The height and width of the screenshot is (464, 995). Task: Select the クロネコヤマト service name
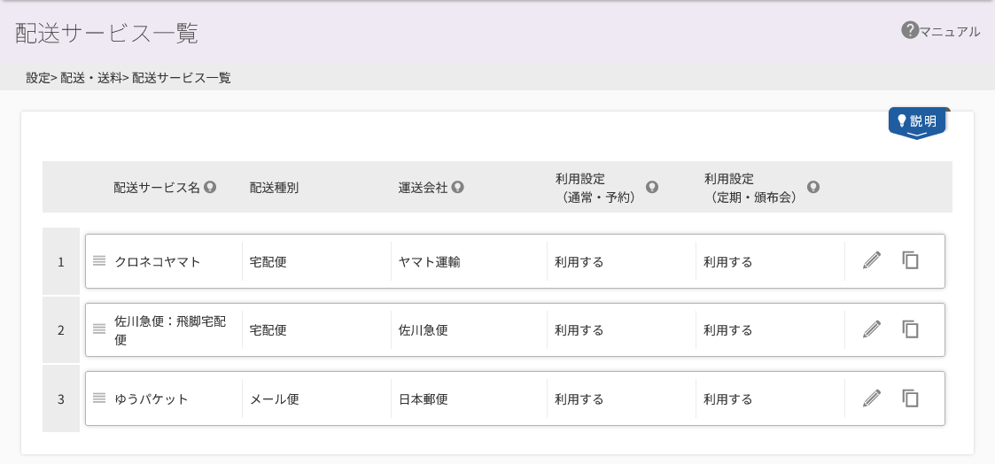tap(158, 261)
